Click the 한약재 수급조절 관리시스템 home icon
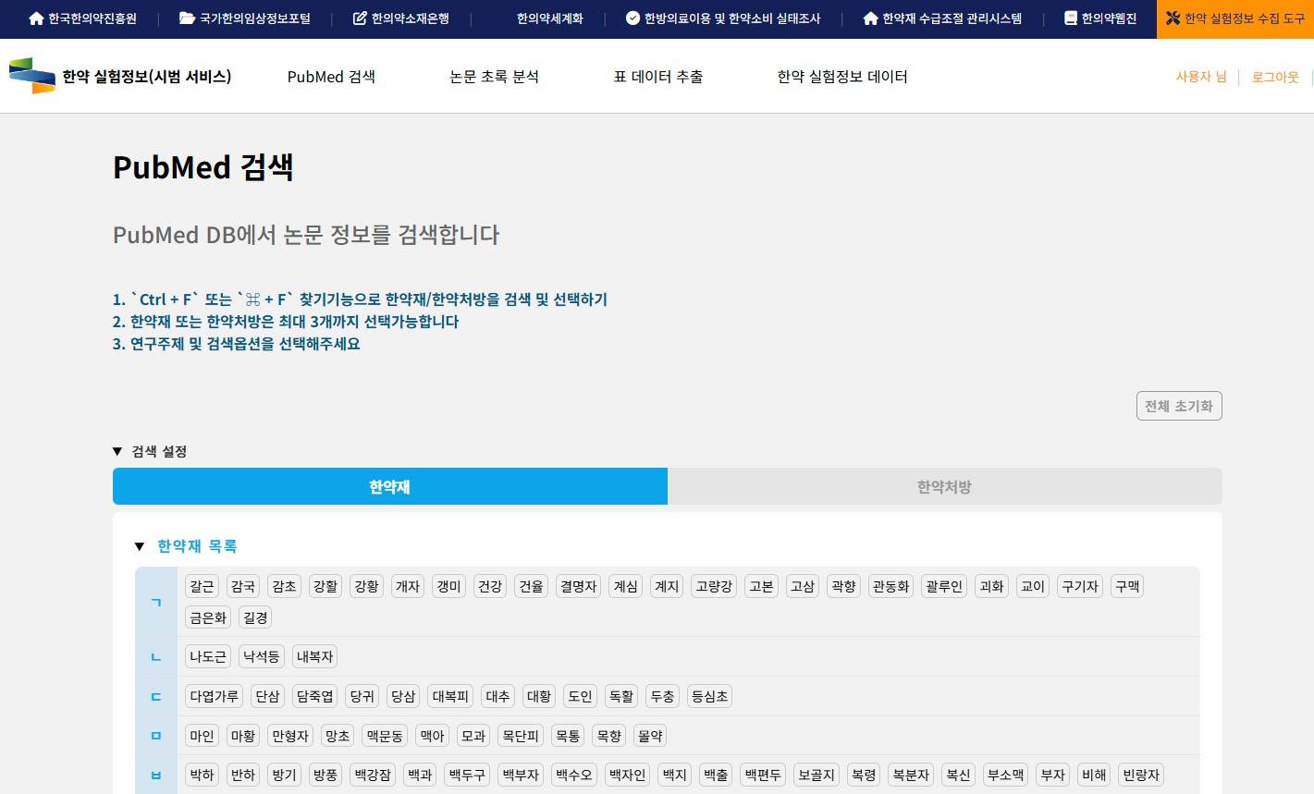The image size is (1314, 794). click(870, 18)
